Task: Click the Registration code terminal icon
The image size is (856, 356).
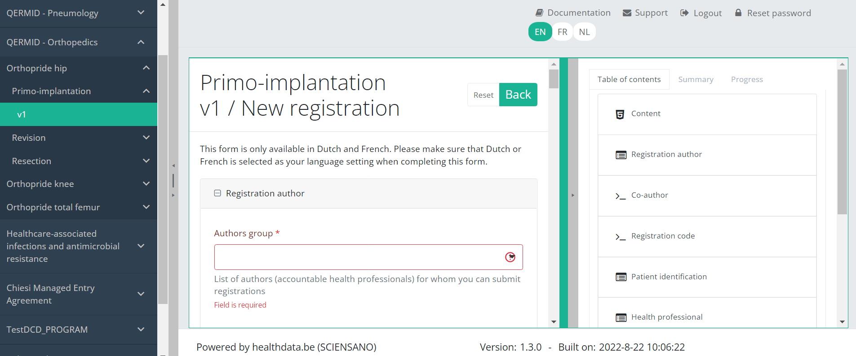Action: 621,237
